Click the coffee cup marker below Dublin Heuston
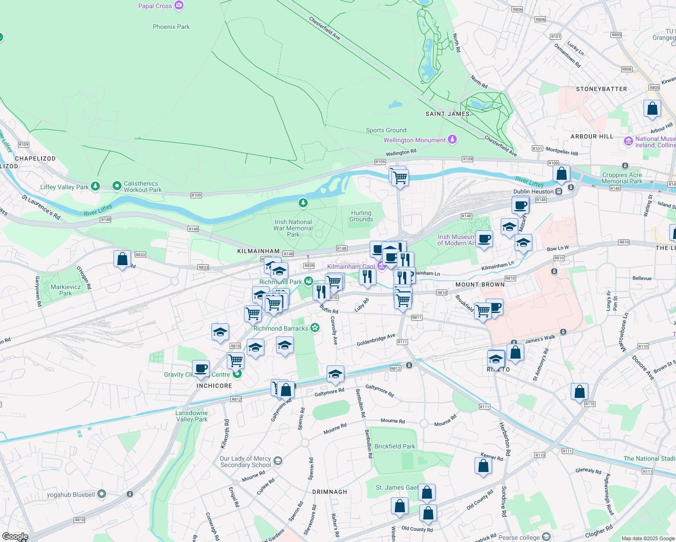 click(521, 206)
